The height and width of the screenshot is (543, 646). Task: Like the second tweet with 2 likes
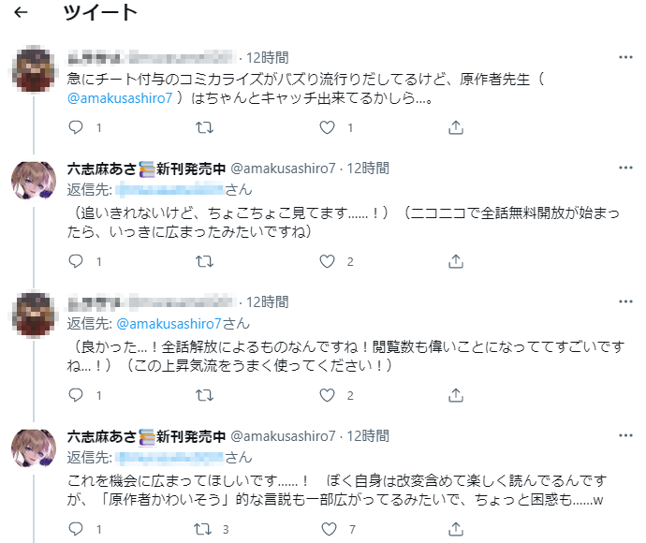[x=327, y=261]
